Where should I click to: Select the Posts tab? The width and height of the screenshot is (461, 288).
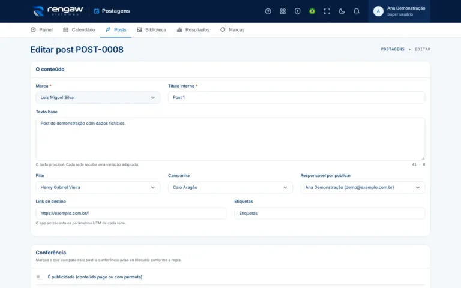tap(116, 29)
